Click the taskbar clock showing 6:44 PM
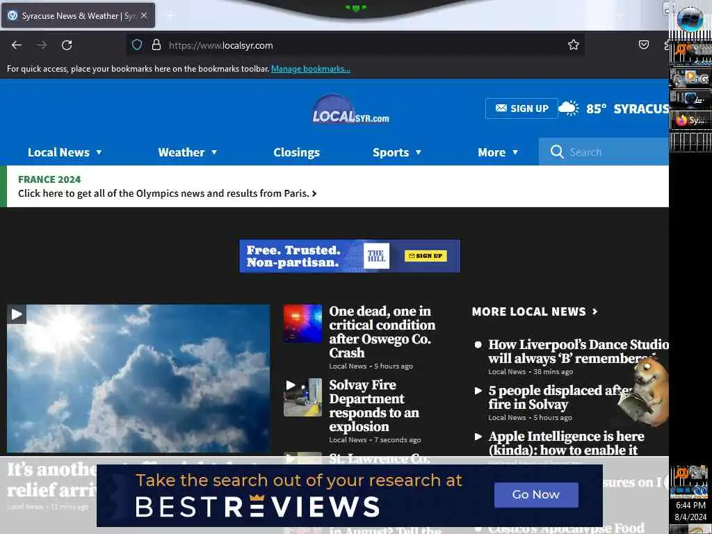712x534 pixels. tap(690, 505)
